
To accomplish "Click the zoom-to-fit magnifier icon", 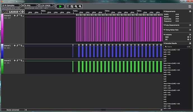I will coord(72,6).
